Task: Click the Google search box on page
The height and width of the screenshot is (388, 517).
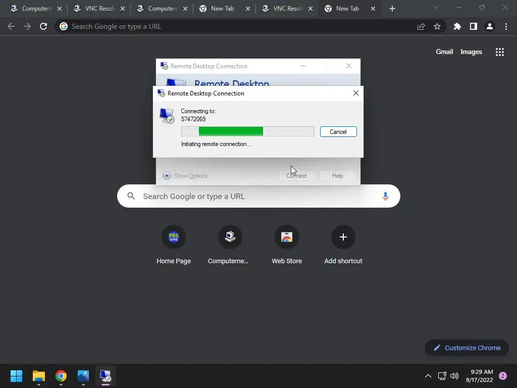Action: [x=258, y=196]
